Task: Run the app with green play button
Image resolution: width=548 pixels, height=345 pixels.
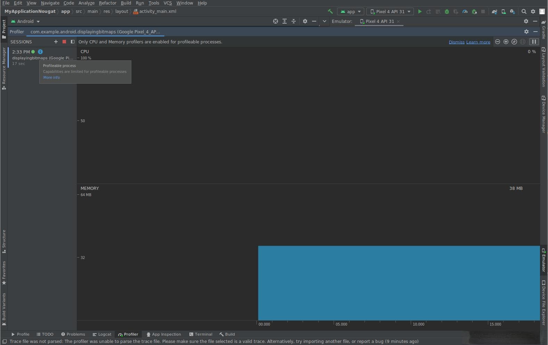Action: coord(420,11)
